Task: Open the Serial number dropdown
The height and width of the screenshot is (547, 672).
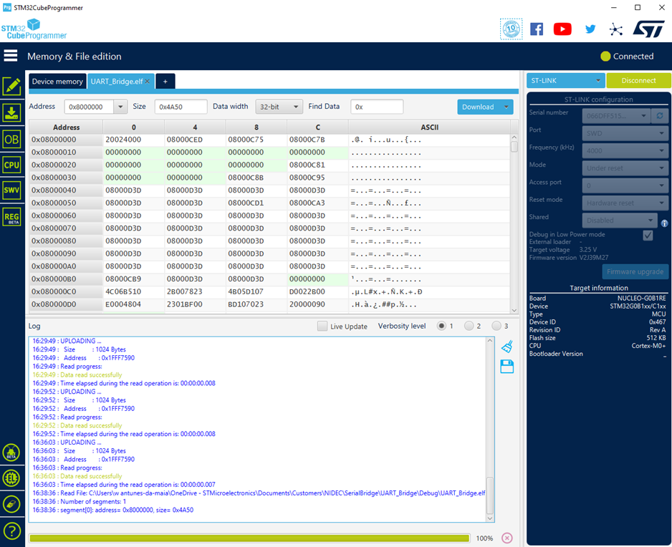Action: point(616,116)
